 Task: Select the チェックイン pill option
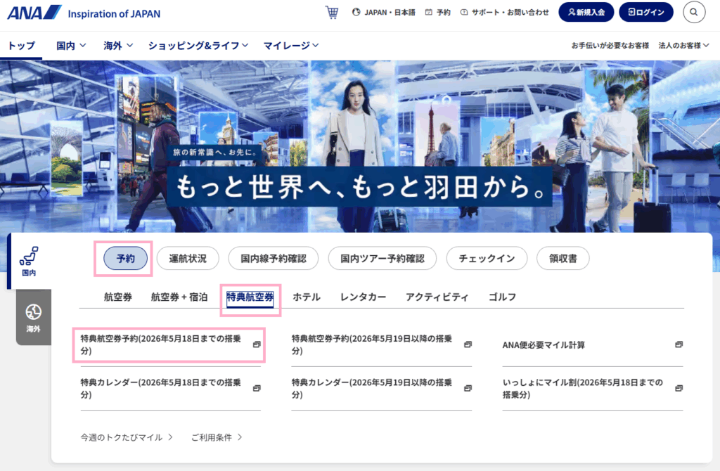point(487,259)
